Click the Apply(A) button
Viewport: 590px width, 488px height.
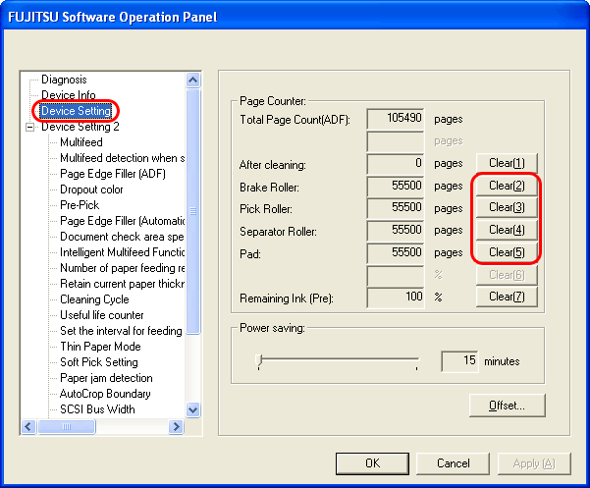pos(534,463)
